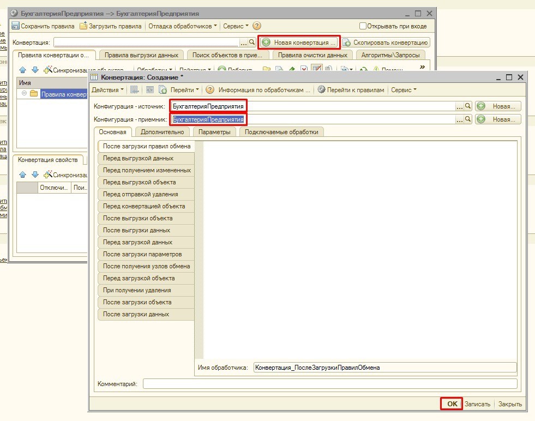Click magnifier of Конфигурация - источник field

tap(468, 106)
